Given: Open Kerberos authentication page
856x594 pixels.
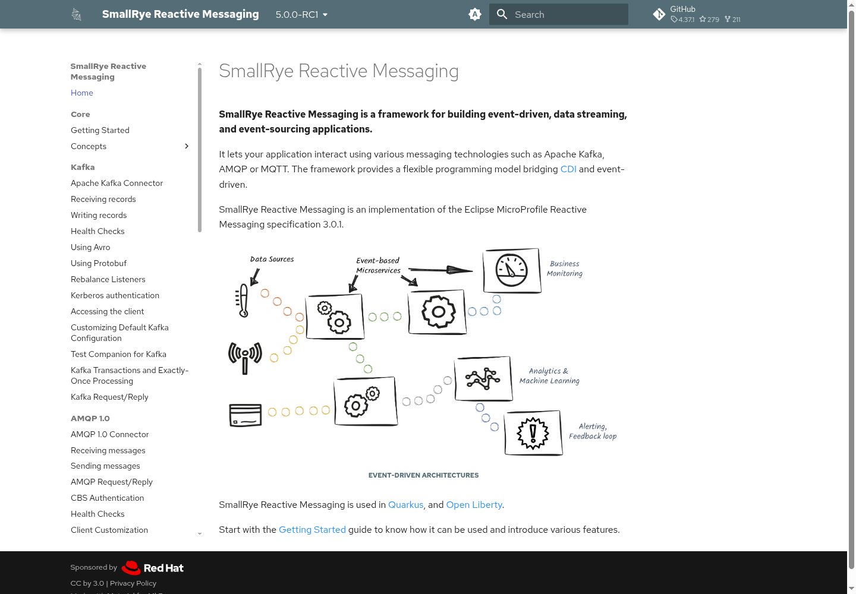Looking at the screenshot, I should (115, 295).
